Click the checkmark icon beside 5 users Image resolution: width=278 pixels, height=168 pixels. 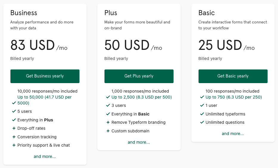coord(14,111)
